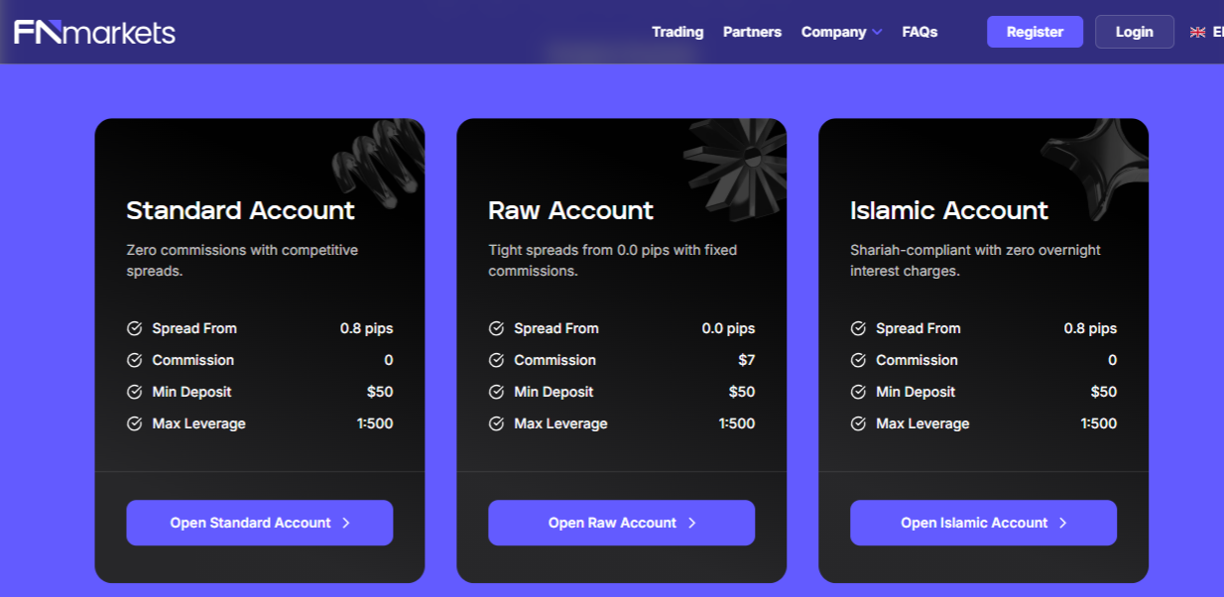Click Open Raw Account button
This screenshot has width=1224, height=597.
pyautogui.click(x=622, y=523)
